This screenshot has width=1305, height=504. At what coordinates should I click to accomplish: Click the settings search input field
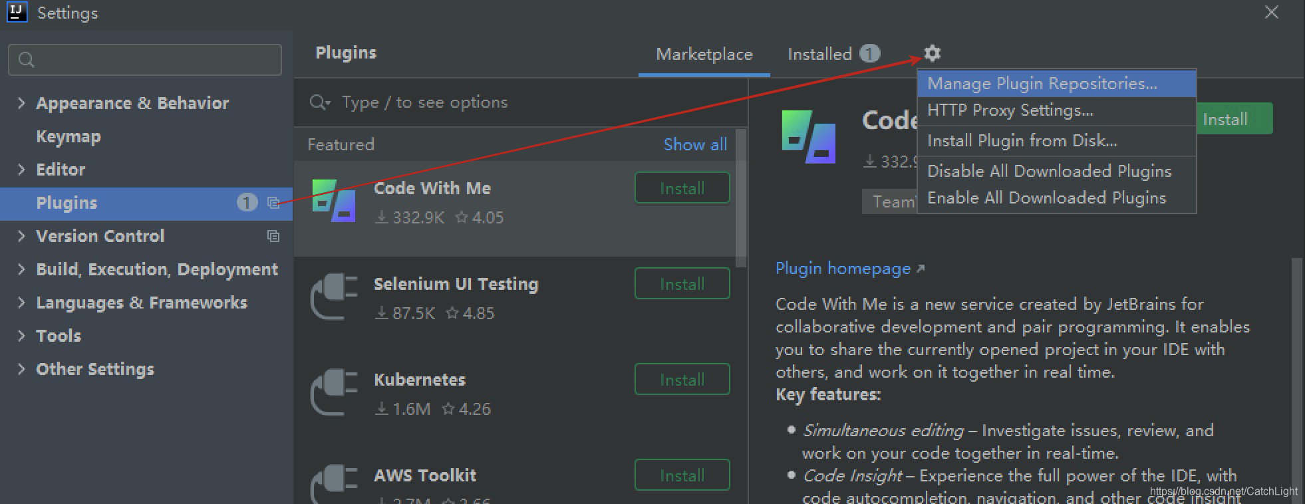[x=145, y=60]
